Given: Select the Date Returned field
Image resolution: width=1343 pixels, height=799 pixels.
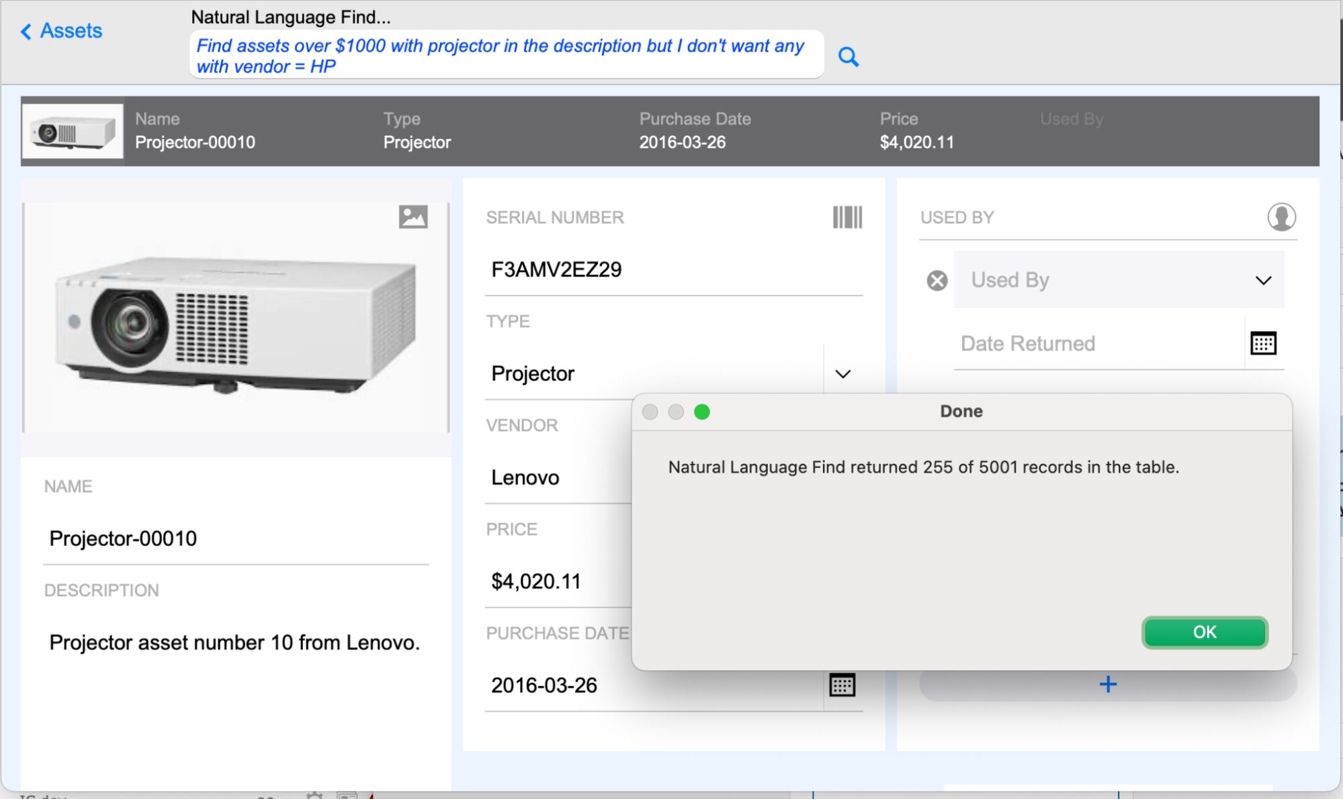Looking at the screenshot, I should tap(1075, 343).
